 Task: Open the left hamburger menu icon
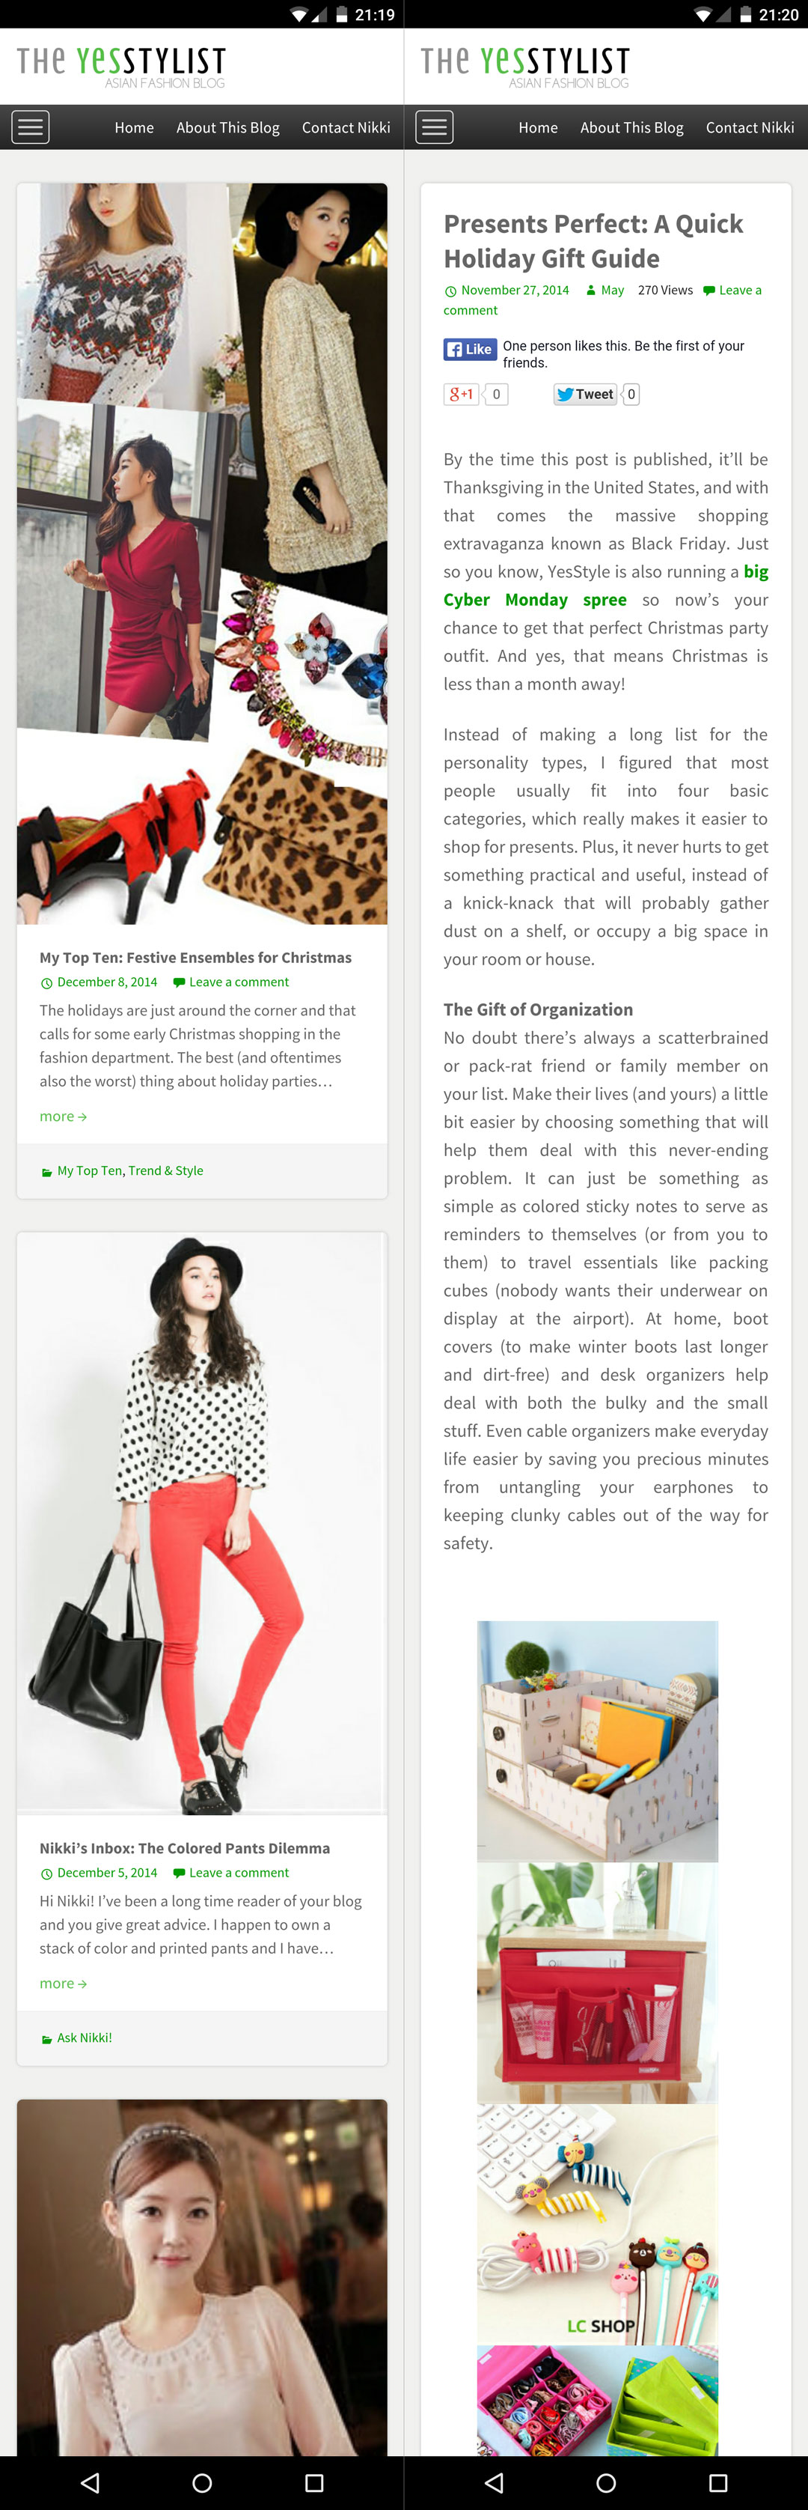pos(30,127)
